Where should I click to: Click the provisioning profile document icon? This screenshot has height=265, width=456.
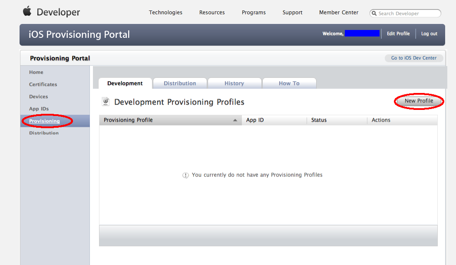coord(106,102)
